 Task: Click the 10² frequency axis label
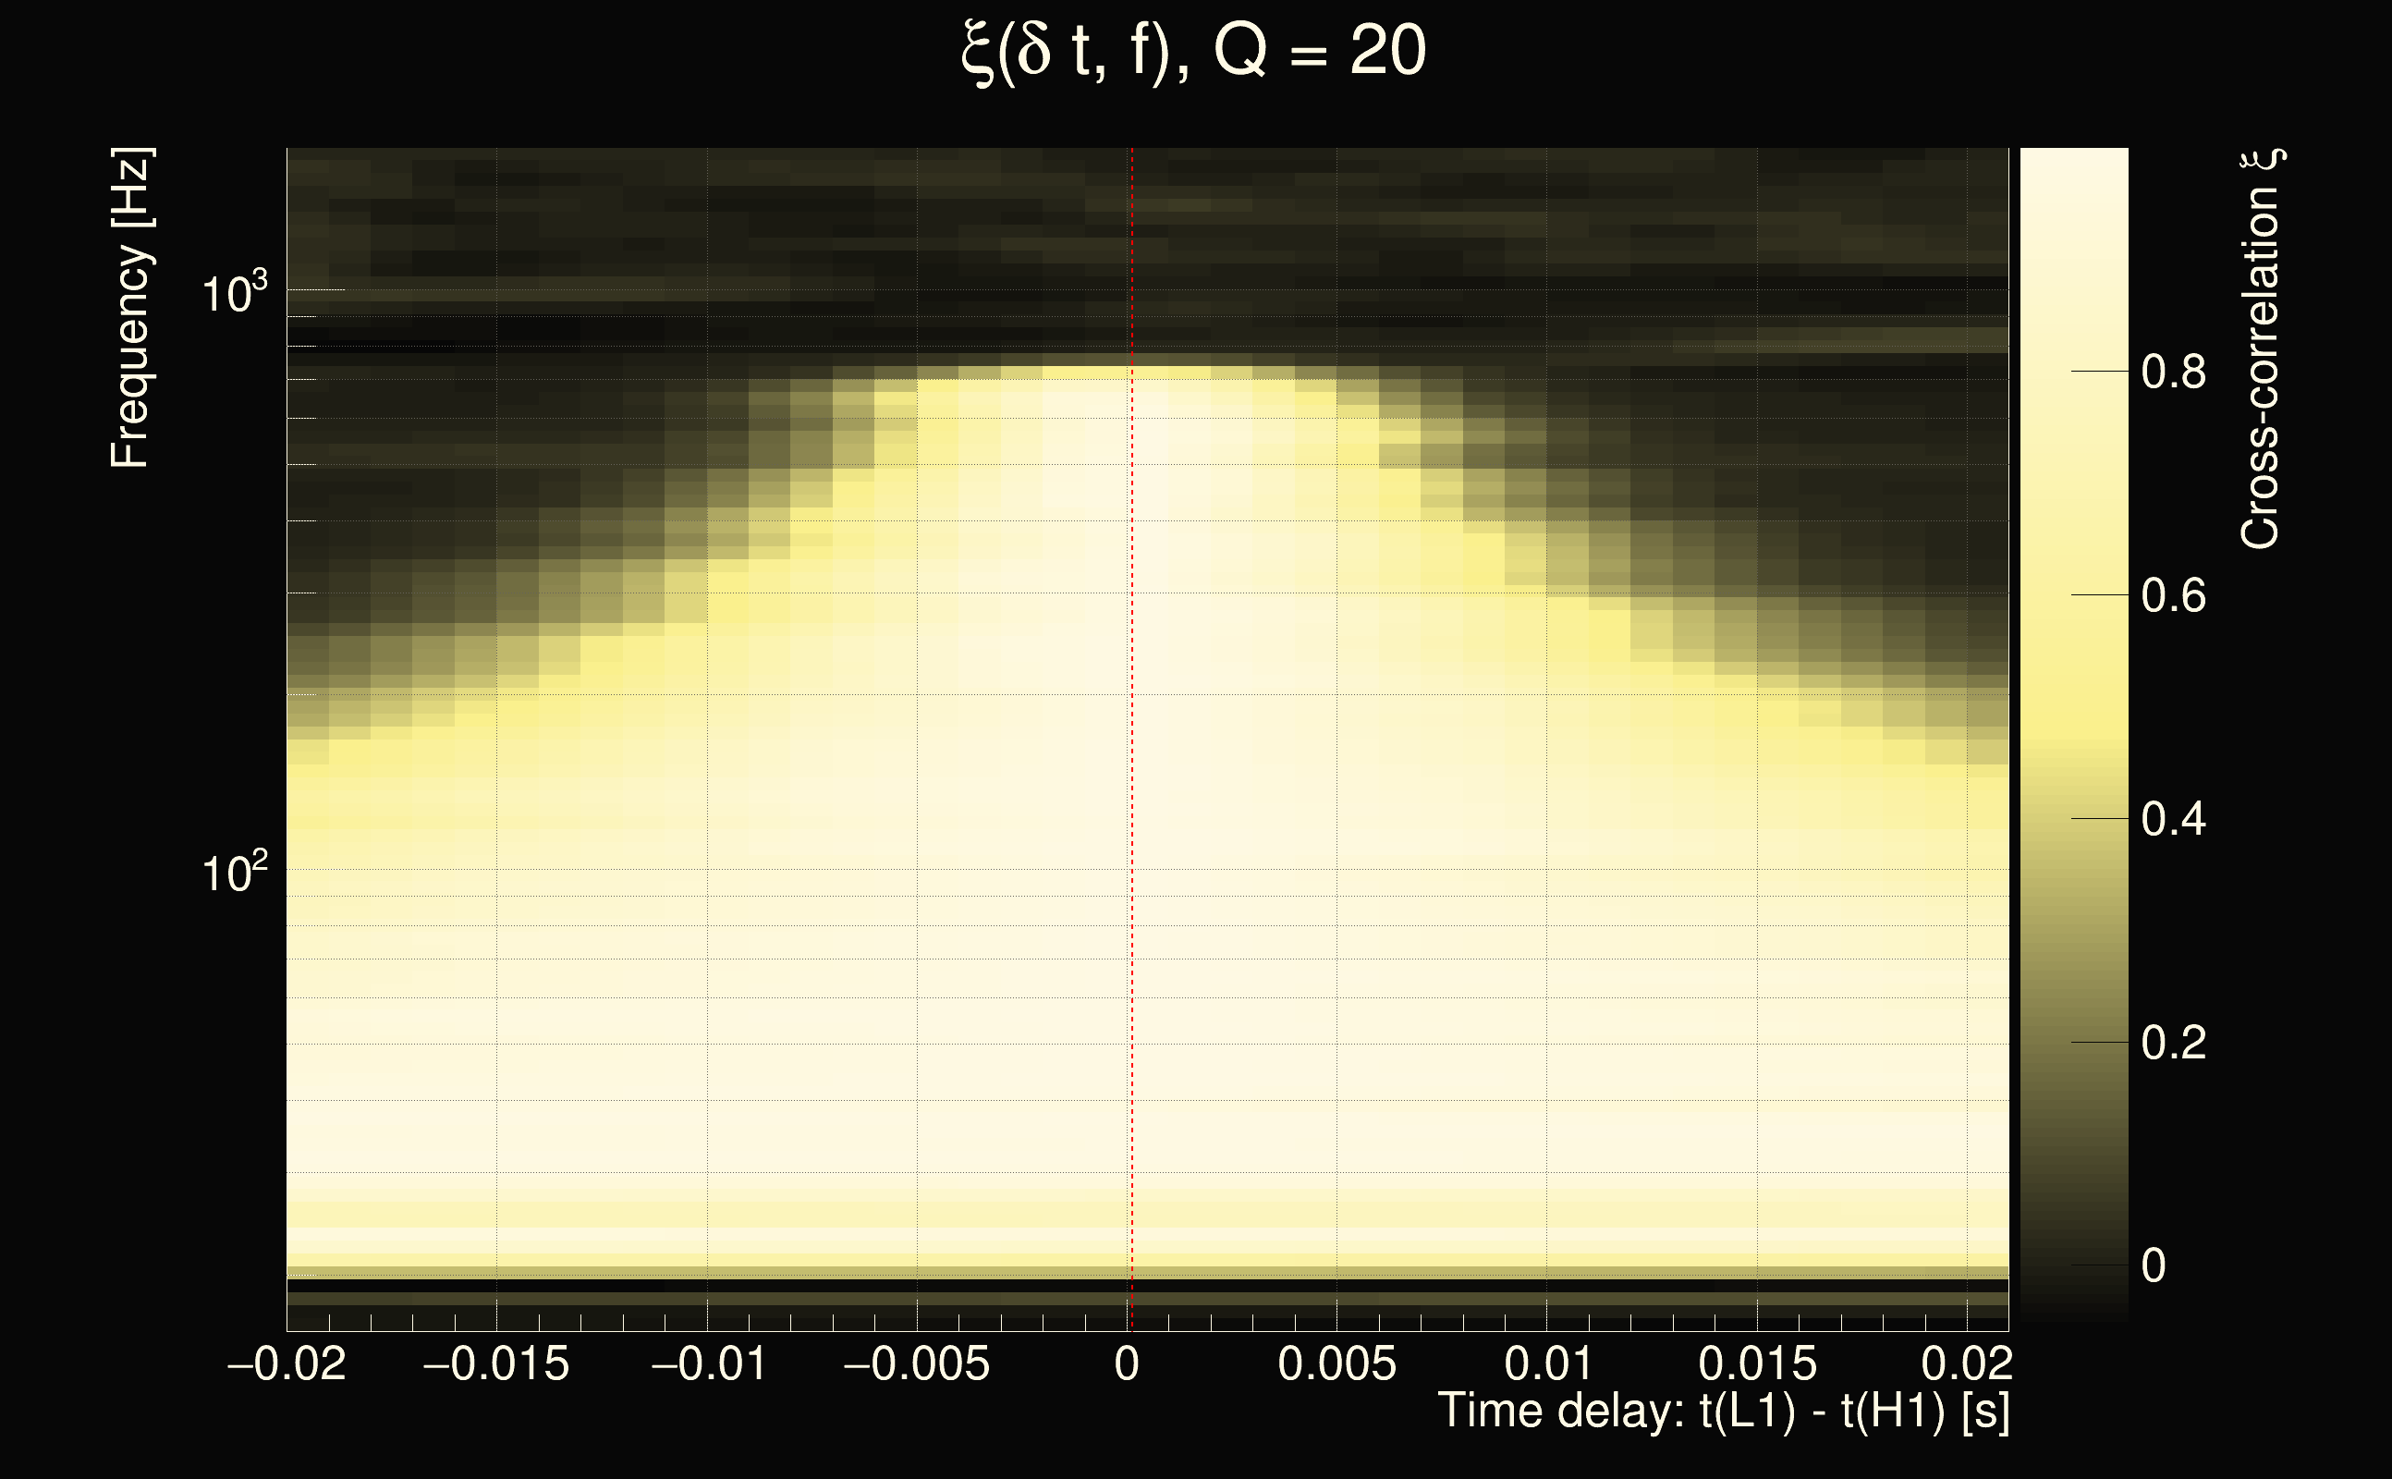pyautogui.click(x=233, y=872)
